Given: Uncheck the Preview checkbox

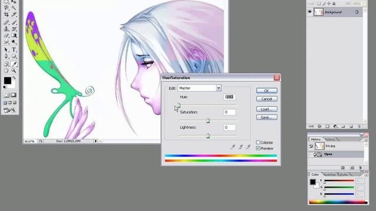Looking at the screenshot, I should [x=258, y=148].
